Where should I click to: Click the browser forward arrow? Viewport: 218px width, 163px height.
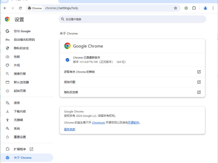pyautogui.click(x=13, y=8)
